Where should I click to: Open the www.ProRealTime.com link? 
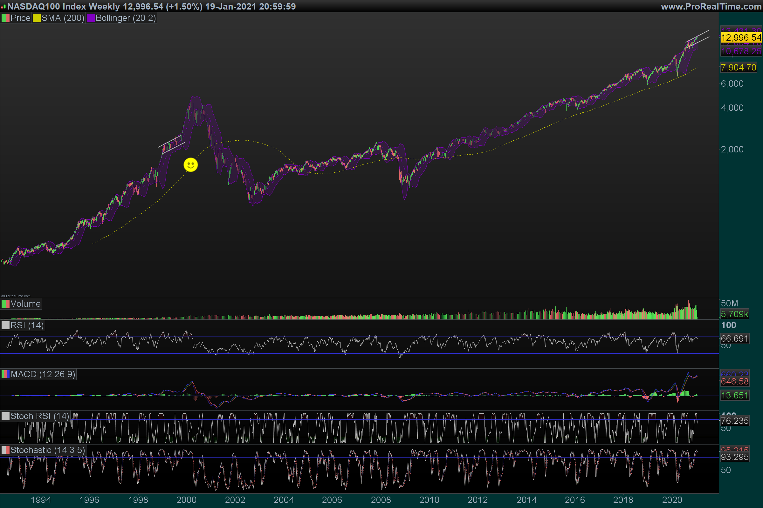tap(711, 6)
